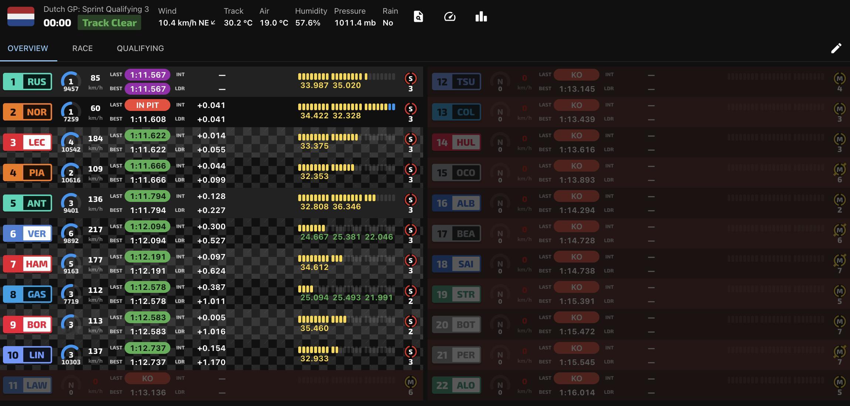This screenshot has height=406, width=850.
Task: Click the medium tyre icon for SAI
Action: [840, 260]
